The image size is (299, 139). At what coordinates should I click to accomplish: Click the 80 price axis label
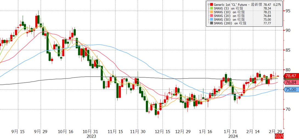click(x=288, y=70)
